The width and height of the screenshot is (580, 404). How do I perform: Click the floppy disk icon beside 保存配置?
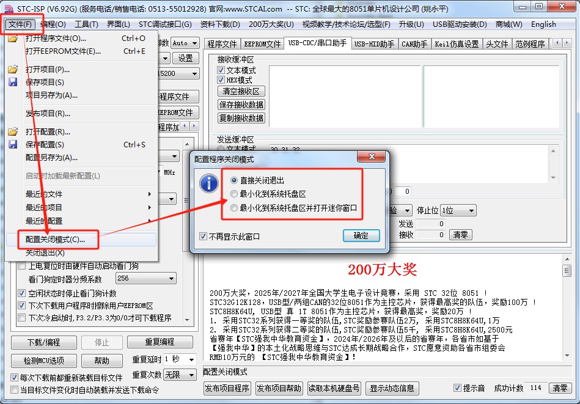13,145
